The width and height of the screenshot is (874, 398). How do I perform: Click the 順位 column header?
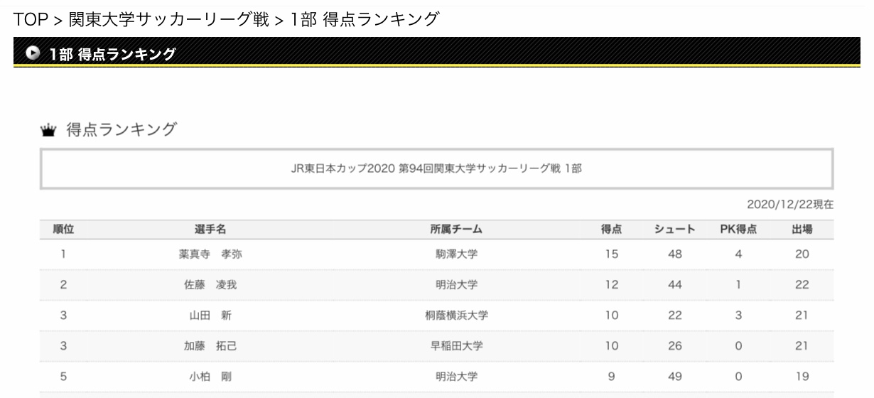[x=64, y=229]
